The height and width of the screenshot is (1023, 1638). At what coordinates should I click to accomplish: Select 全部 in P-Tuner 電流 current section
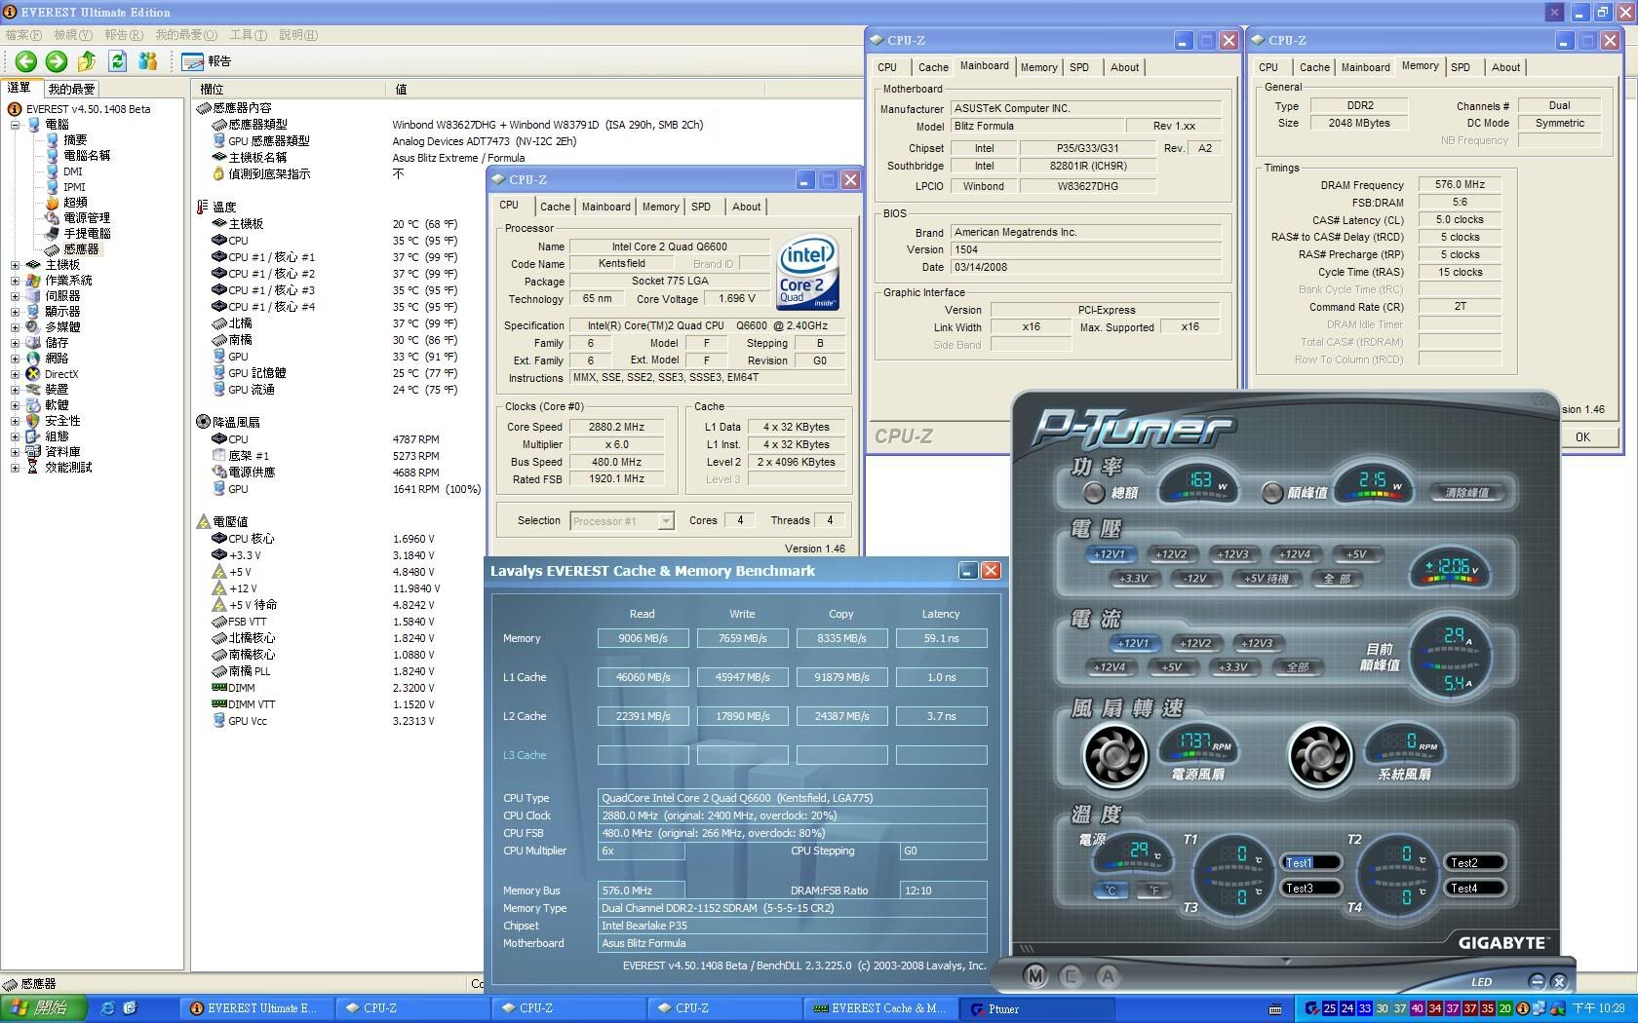[x=1298, y=667]
